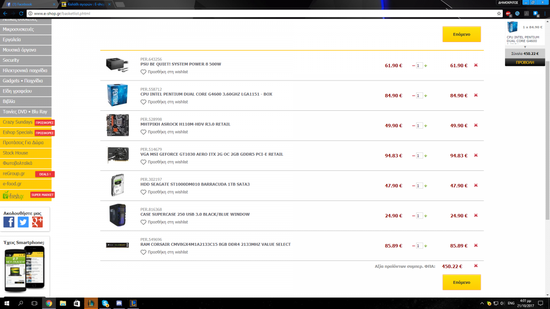Increase HDD Seagate quantity with plus
Screen dimensions: 550x309
(x=426, y=186)
